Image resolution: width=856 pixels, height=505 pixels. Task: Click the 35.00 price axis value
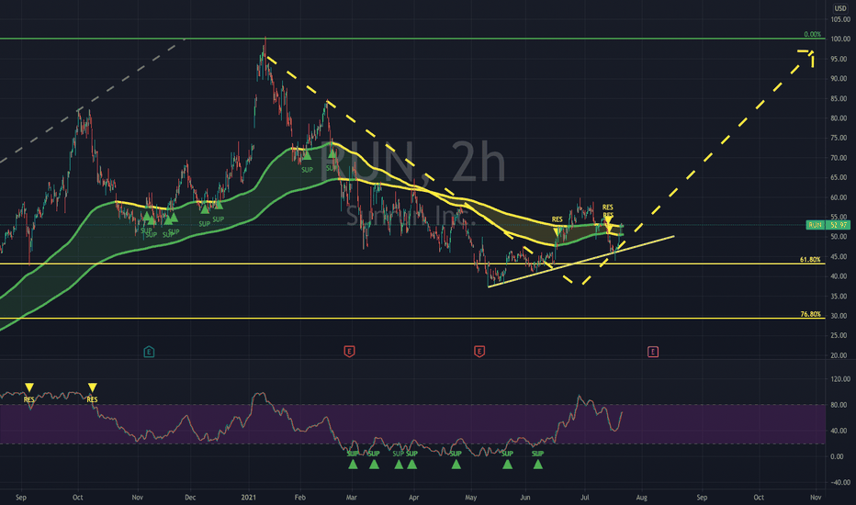pyautogui.click(x=840, y=297)
